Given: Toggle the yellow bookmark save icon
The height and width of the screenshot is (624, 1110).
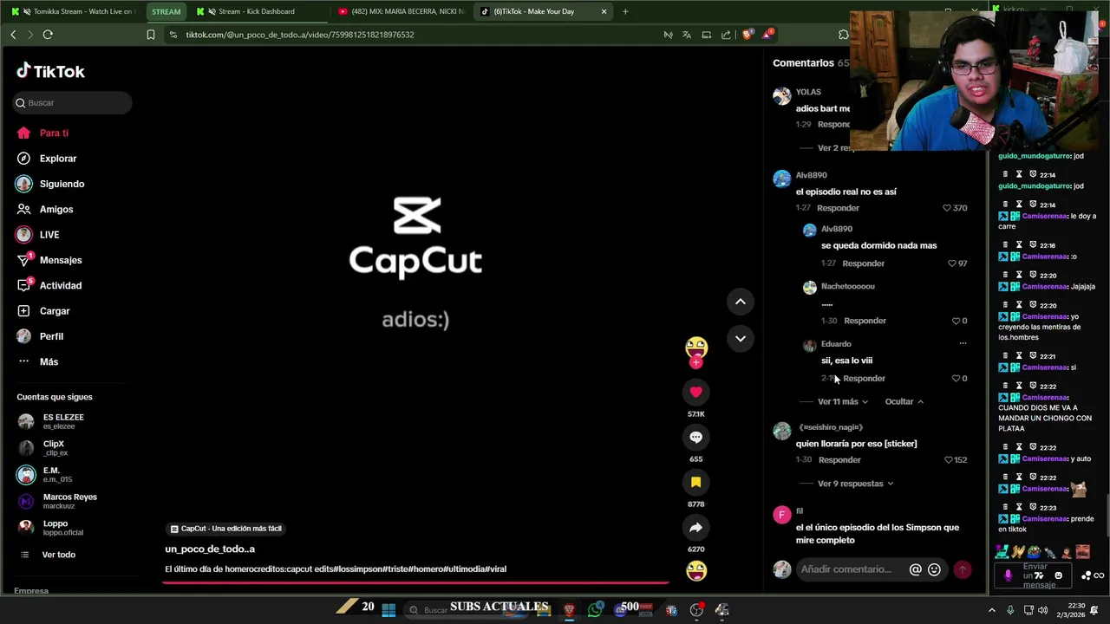Looking at the screenshot, I should tap(695, 482).
